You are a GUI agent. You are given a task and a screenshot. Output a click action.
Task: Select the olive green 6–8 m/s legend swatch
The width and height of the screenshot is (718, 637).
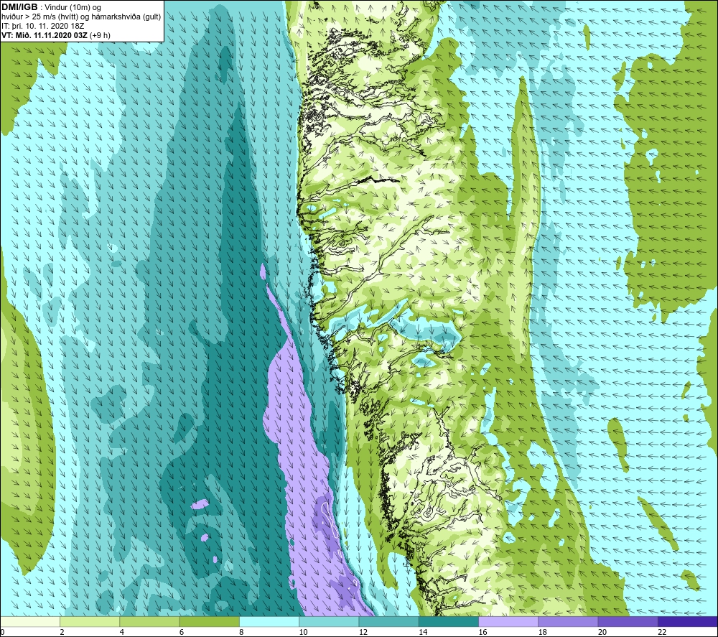click(209, 621)
